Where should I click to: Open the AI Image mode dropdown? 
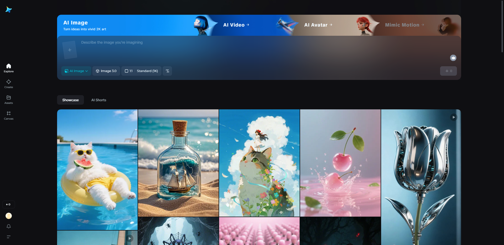click(76, 71)
